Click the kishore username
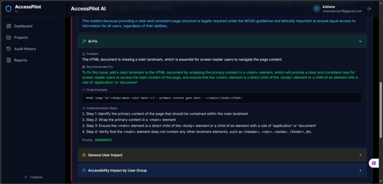The width and height of the screenshot is (383, 184). 328,7
